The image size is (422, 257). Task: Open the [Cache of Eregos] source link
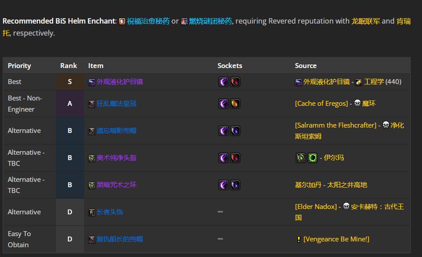[x=321, y=104]
